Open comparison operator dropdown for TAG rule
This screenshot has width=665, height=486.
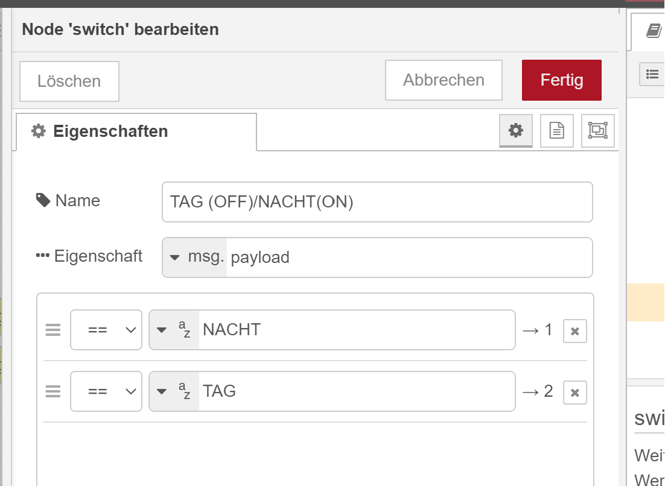106,391
